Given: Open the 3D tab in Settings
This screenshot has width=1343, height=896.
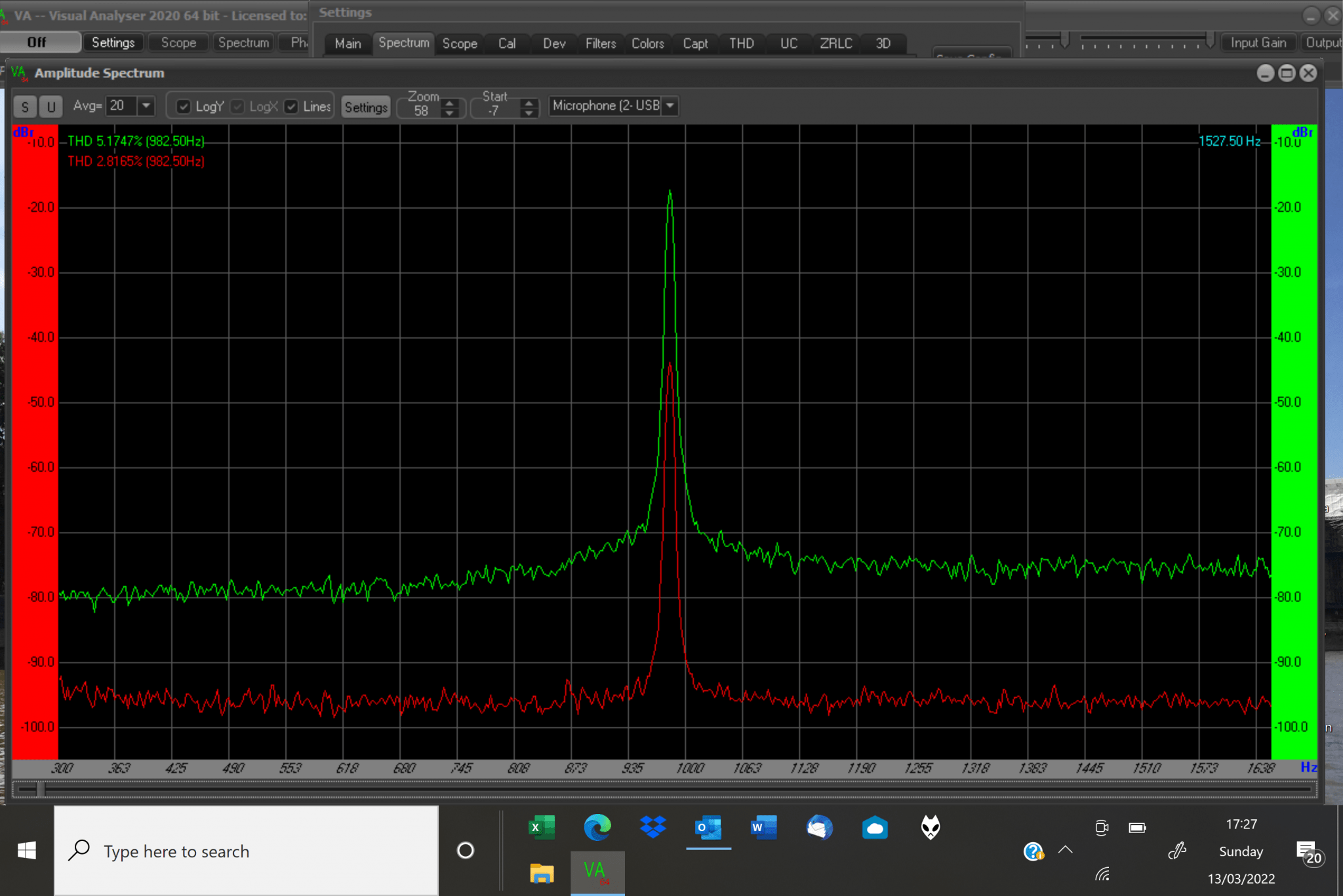Looking at the screenshot, I should (x=883, y=43).
